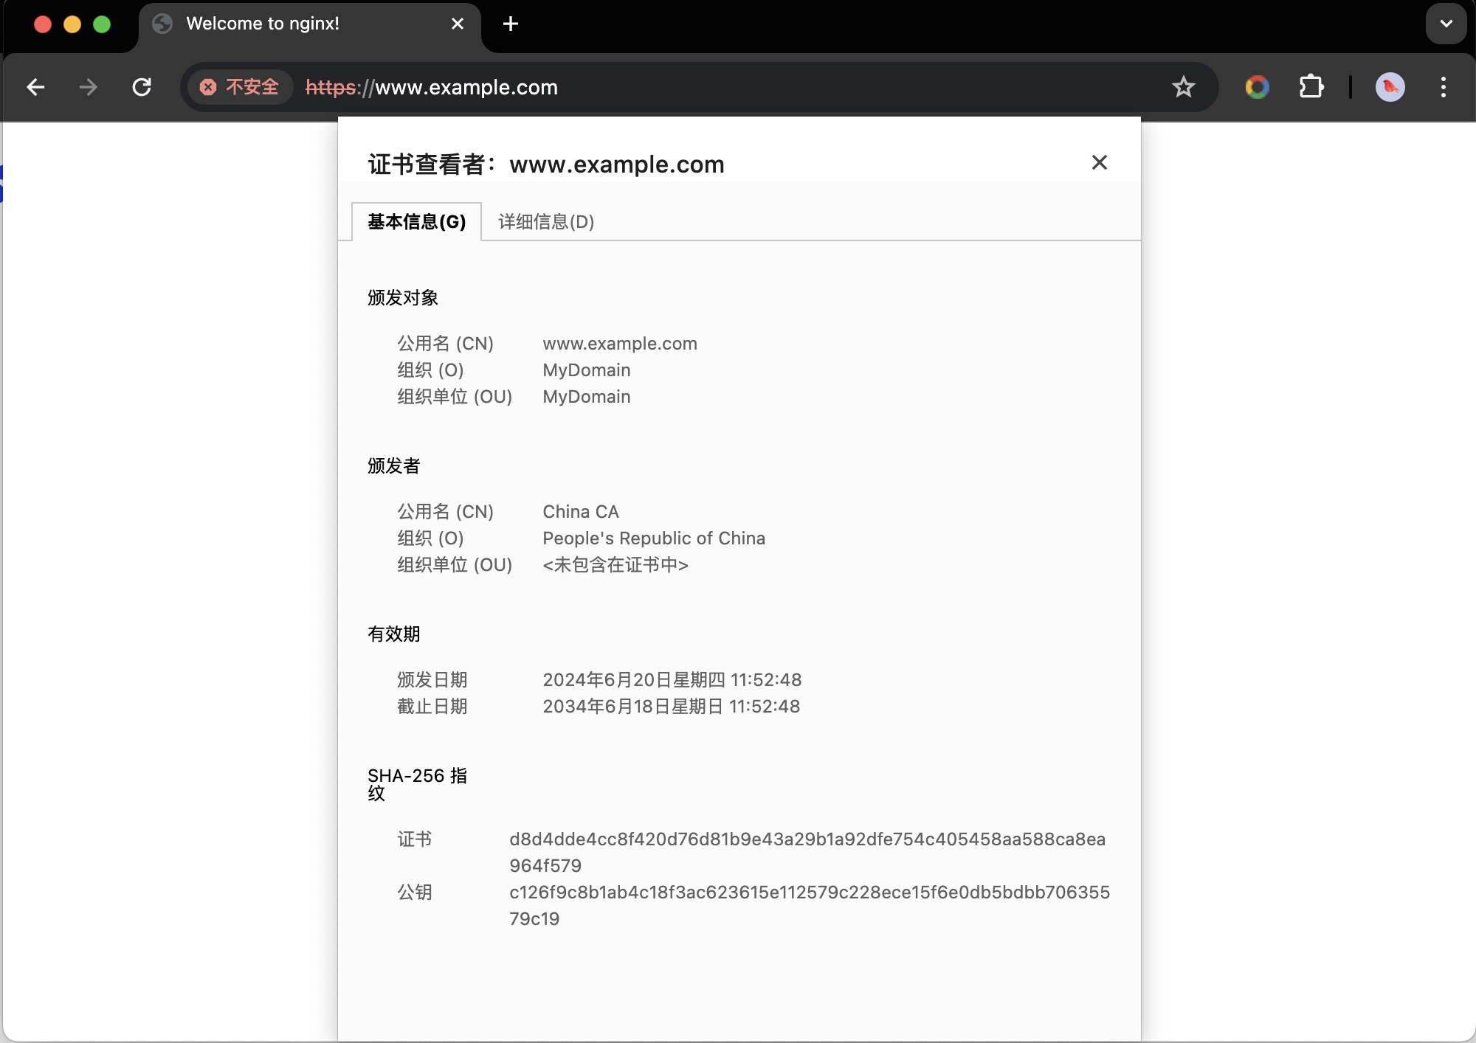Select the 基本信息(G) tab
Image resolution: width=1476 pixels, height=1043 pixels.
click(x=415, y=222)
